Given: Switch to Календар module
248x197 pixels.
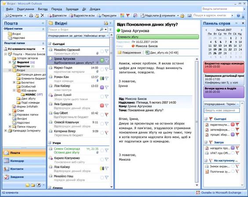Looking at the screenshot, I should [x=24, y=161].
